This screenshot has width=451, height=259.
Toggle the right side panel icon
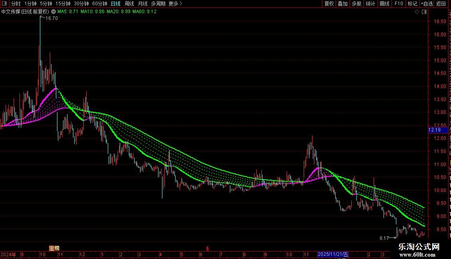tap(424, 12)
